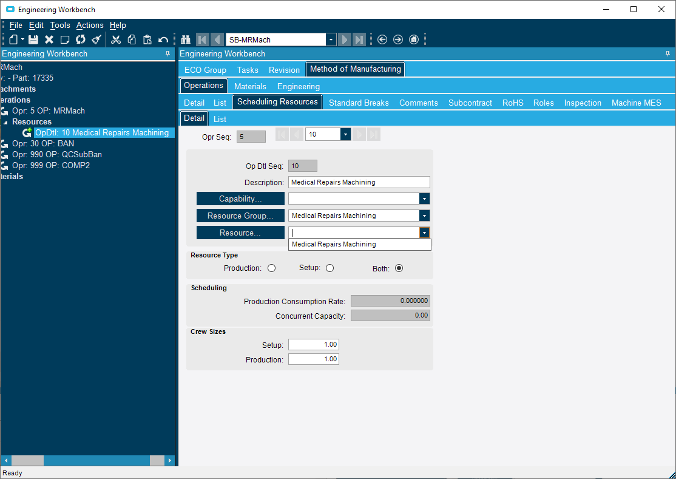Click the Home icon in toolbar
Screen dimensions: 676x479
[414, 39]
